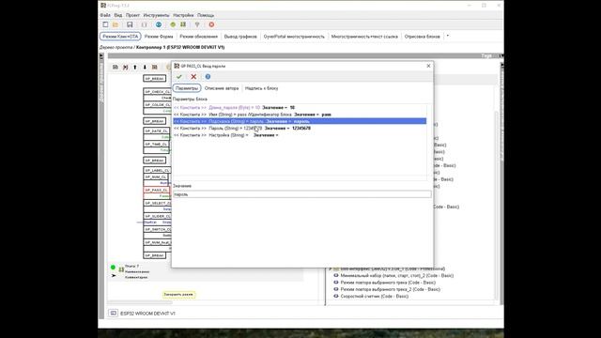
Task: Click the blue globe toolbar icon
Action: (x=159, y=24)
